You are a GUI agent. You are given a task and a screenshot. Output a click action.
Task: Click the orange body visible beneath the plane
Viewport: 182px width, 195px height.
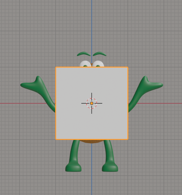(92, 141)
